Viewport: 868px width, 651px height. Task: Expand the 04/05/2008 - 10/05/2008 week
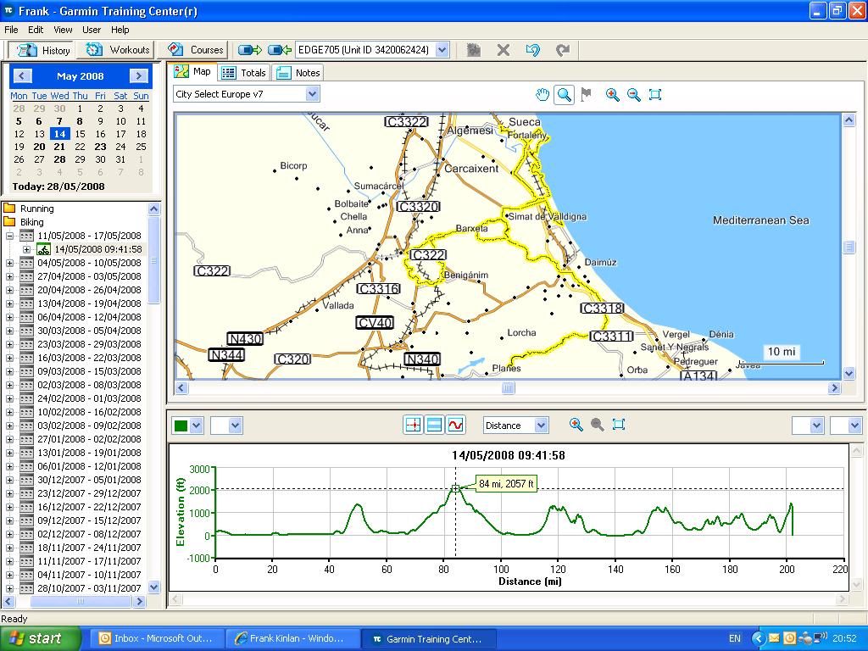[9, 263]
